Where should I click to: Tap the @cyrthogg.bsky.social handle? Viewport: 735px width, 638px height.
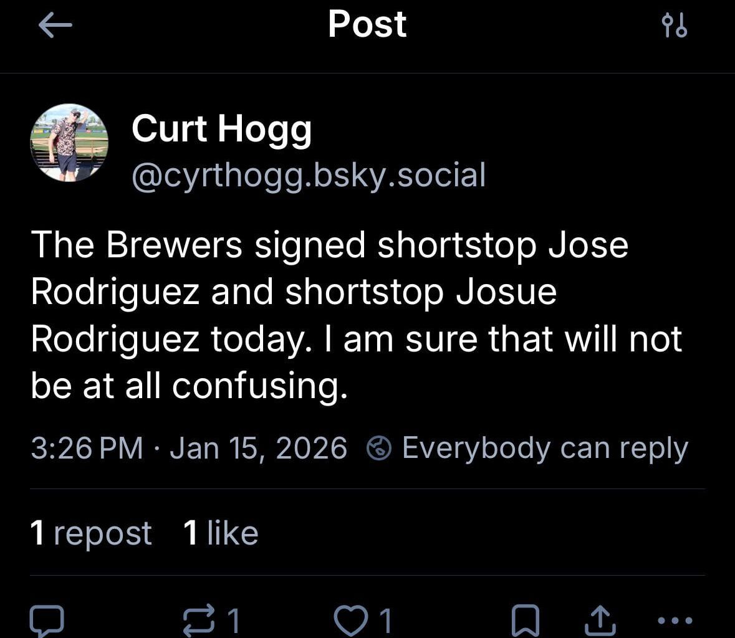308,174
